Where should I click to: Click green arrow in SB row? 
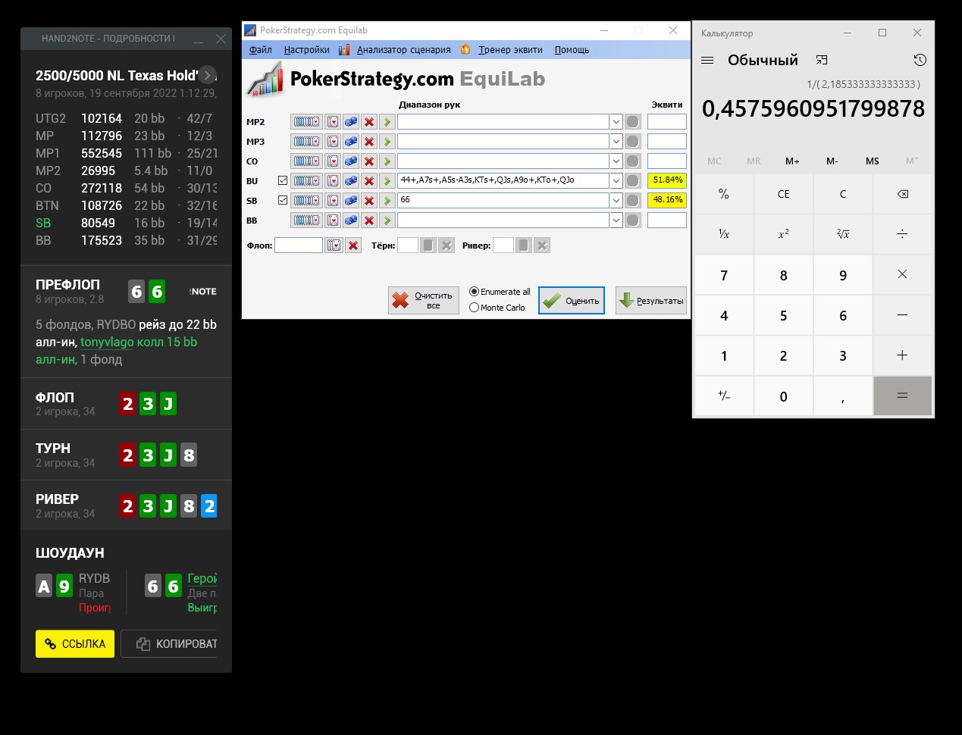(387, 201)
